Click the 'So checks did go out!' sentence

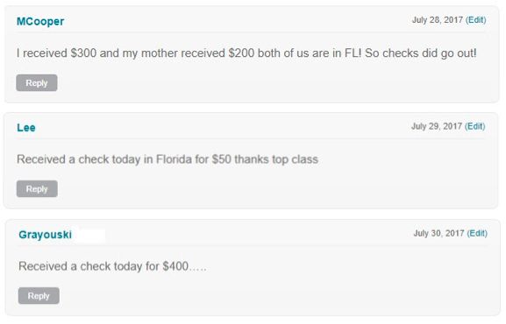[x=421, y=53]
